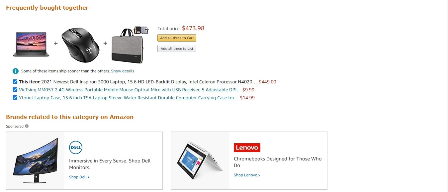448x192 pixels.
Task: Uncheck the Dell Inspiron 3000 checkbox
Action: pos(15,82)
